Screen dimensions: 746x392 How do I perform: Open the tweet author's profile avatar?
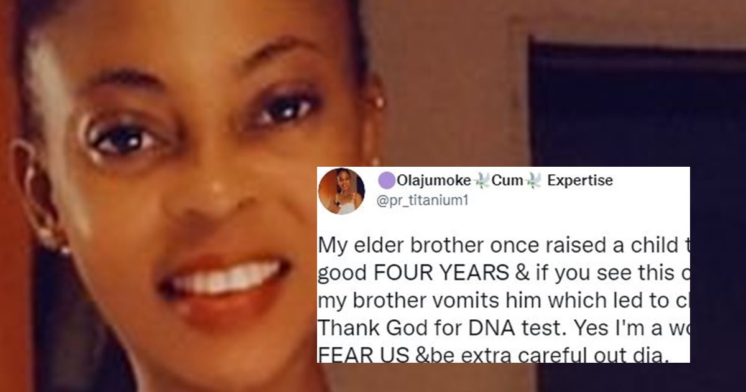(x=341, y=191)
